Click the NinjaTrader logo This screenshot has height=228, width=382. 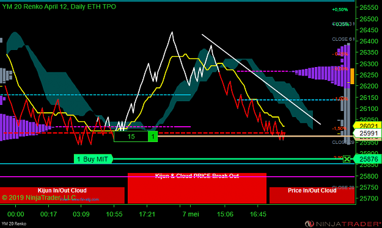coord(343,223)
